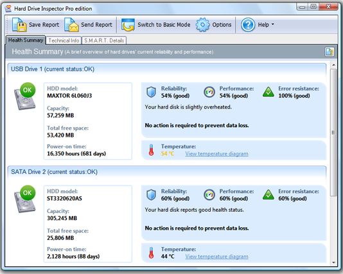Image resolution: width=343 pixels, height=274 pixels.
Task: Open the S.M.A.R.T. Details tab
Action: pos(104,40)
